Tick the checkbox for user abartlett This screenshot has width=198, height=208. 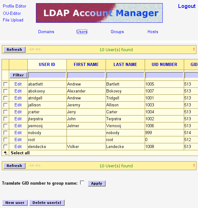[5, 84]
